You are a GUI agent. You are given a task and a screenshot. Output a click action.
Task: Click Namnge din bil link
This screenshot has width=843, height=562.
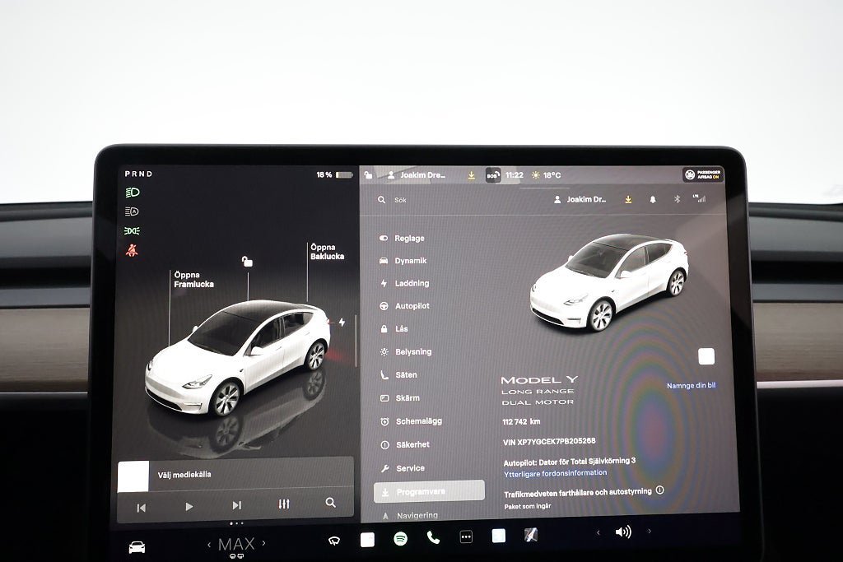coord(691,385)
